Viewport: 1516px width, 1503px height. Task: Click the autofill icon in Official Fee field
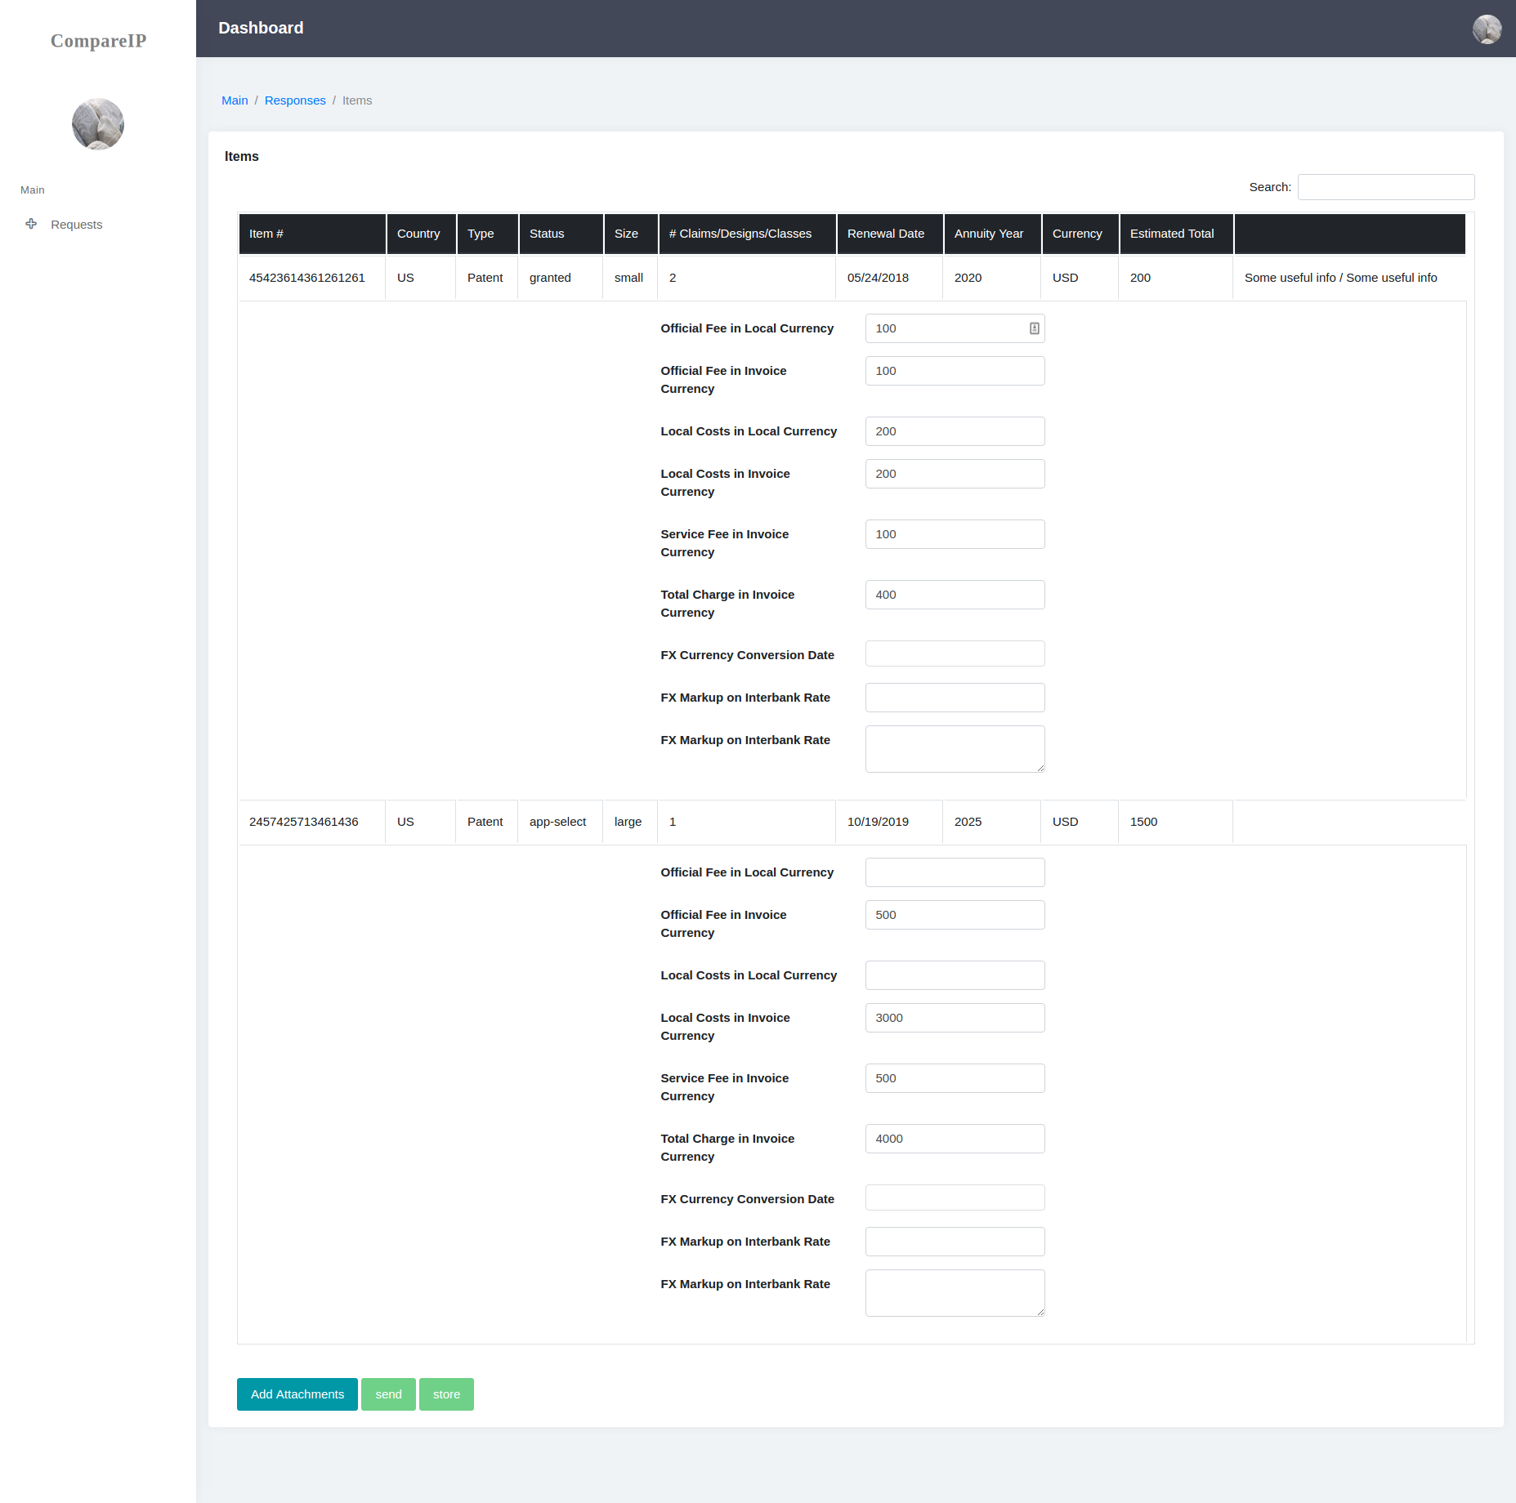[1034, 328]
